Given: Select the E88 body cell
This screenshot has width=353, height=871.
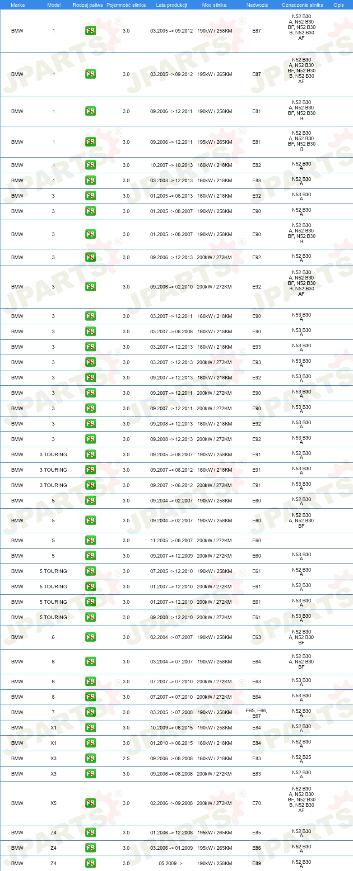Looking at the screenshot, I should pos(256,180).
